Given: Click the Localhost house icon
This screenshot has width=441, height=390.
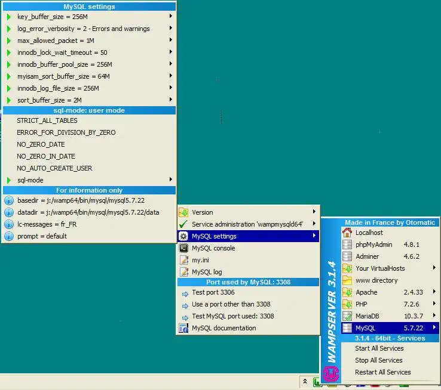Looking at the screenshot, I should (347, 233).
